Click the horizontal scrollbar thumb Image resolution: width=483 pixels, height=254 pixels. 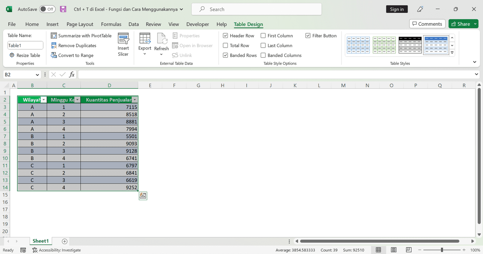(x=380, y=241)
